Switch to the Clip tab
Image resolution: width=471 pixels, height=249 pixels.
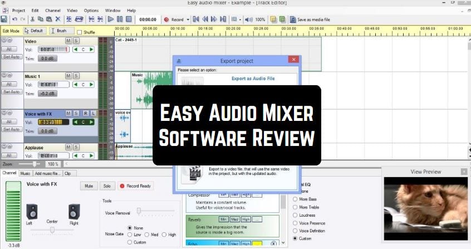pos(67,173)
